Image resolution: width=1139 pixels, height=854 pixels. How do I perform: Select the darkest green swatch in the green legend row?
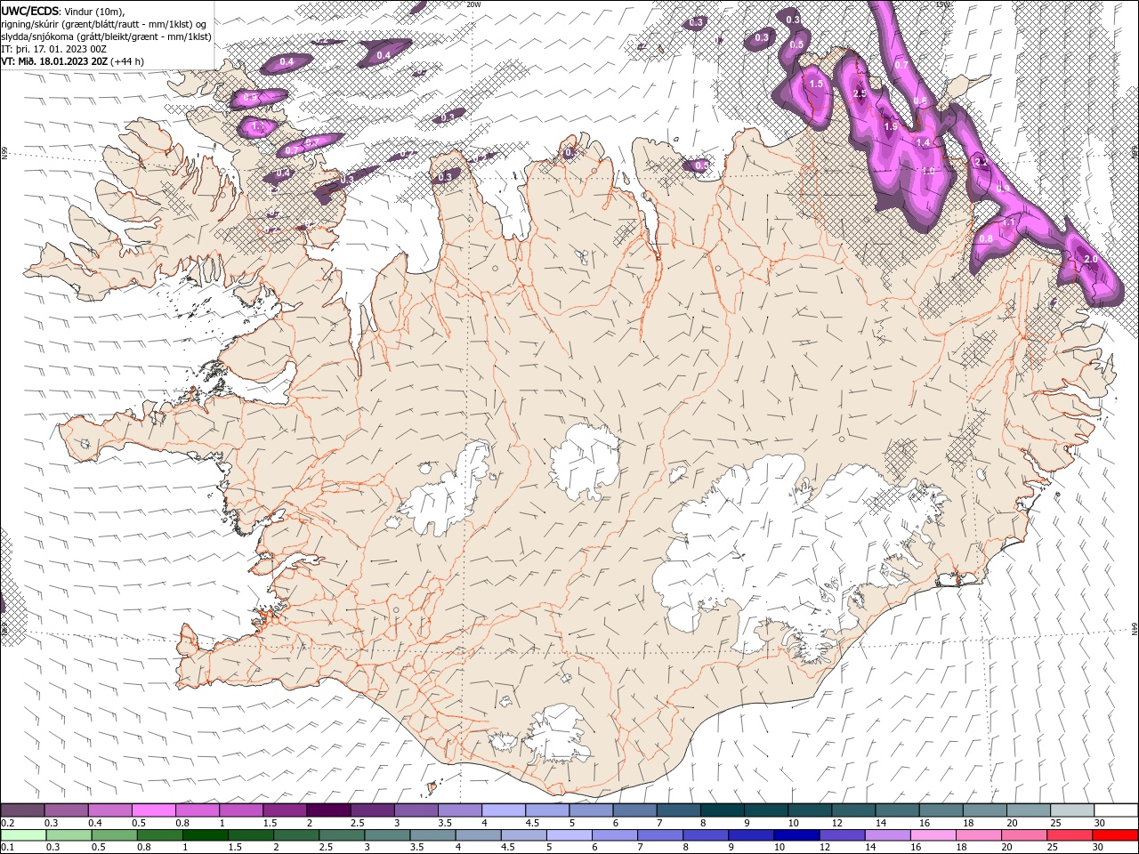pos(205,834)
